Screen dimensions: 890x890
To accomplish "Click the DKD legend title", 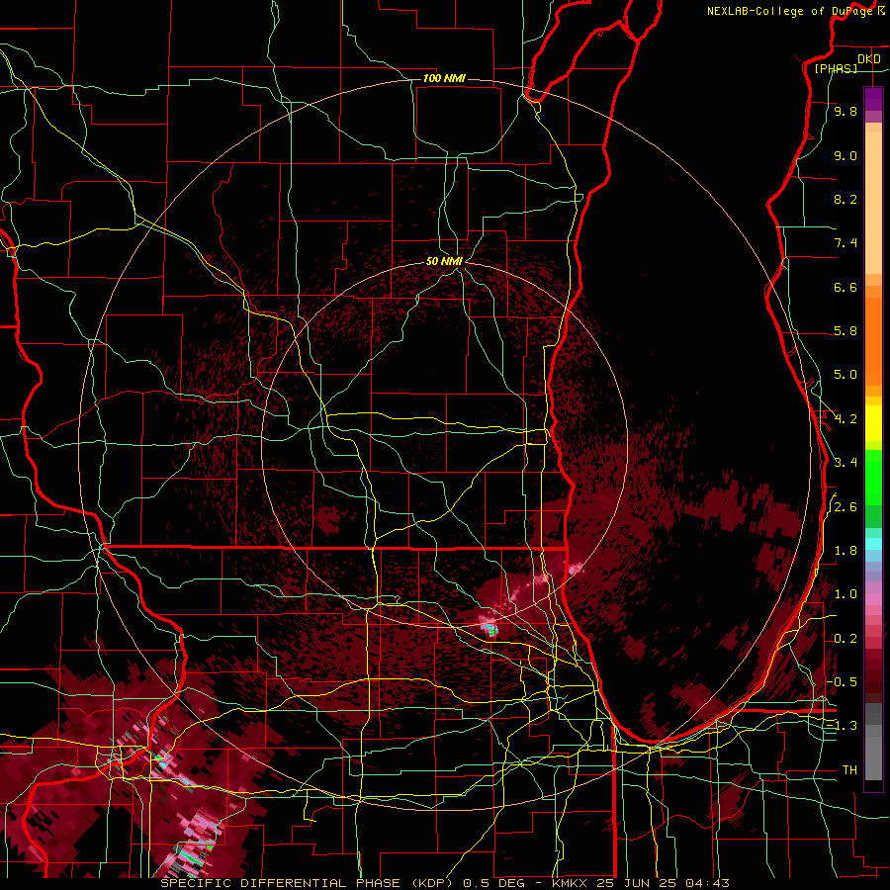I will tap(869, 59).
